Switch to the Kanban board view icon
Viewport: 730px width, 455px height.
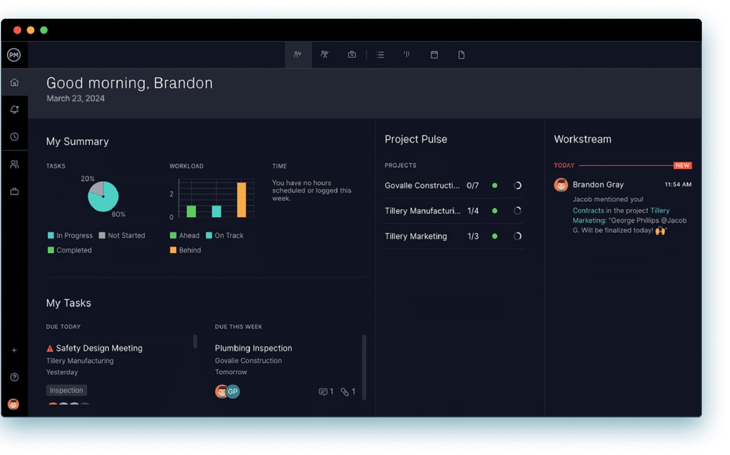[x=406, y=55]
